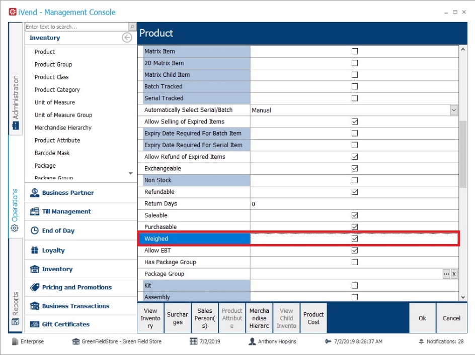Clear Package Group with the X button
This screenshot has width=475, height=355.
click(x=454, y=274)
